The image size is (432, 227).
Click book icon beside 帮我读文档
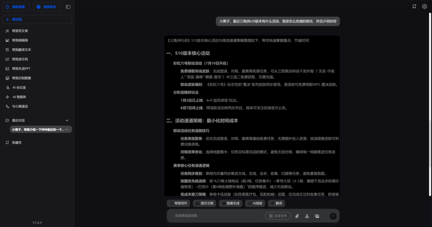coord(7,59)
